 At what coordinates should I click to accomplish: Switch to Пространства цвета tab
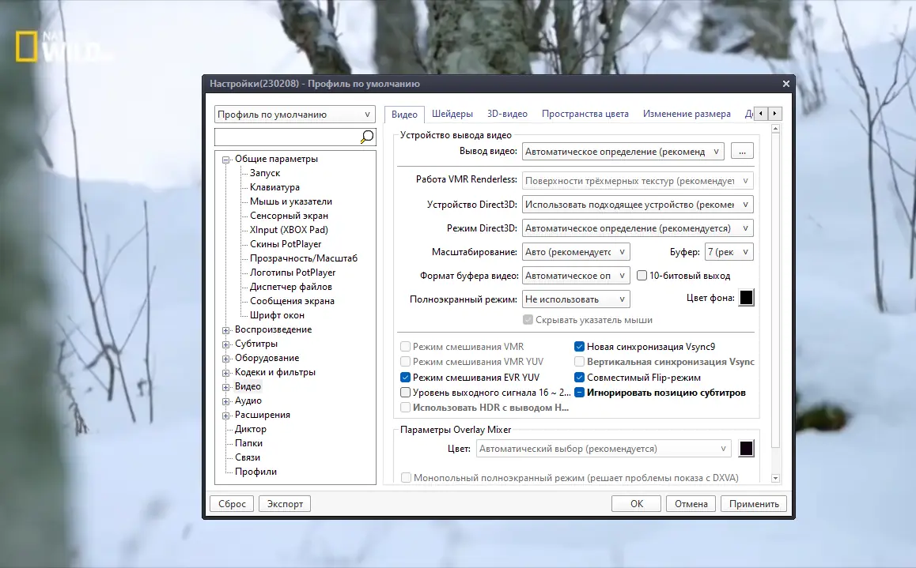pyautogui.click(x=585, y=114)
